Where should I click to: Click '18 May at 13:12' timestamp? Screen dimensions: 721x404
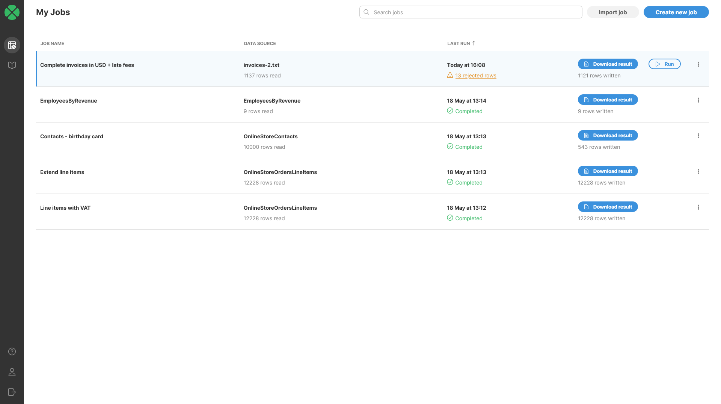pos(466,208)
